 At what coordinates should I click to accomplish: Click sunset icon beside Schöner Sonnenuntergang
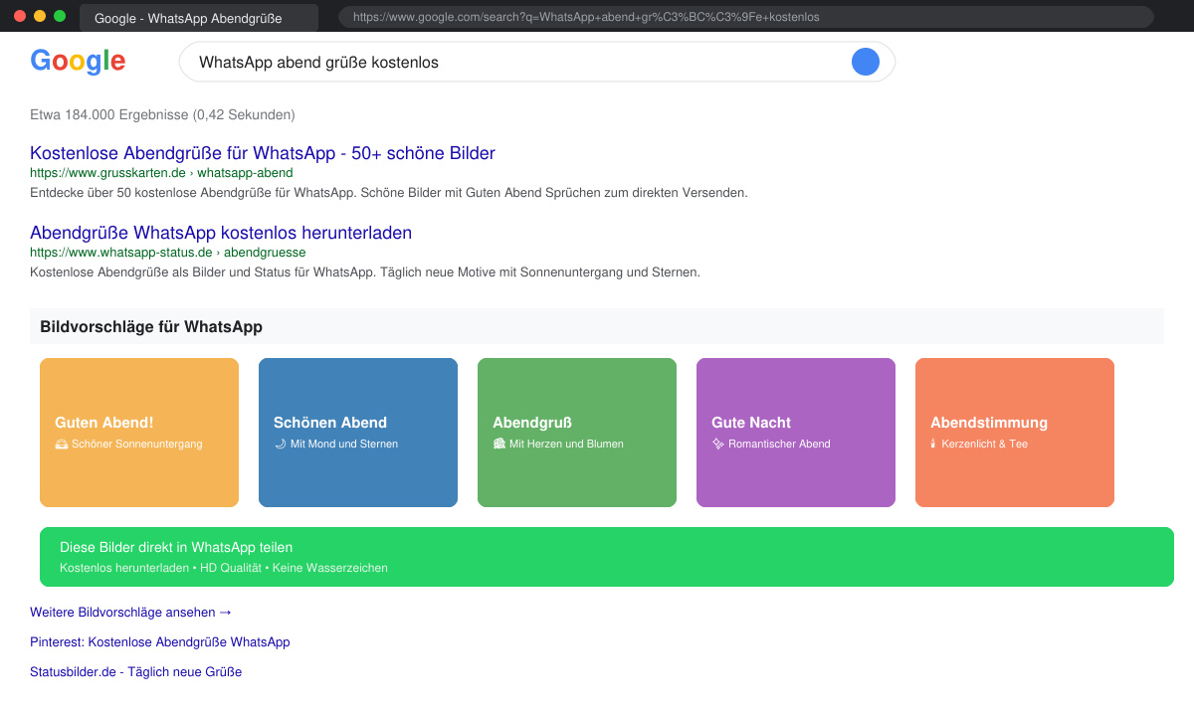62,445
